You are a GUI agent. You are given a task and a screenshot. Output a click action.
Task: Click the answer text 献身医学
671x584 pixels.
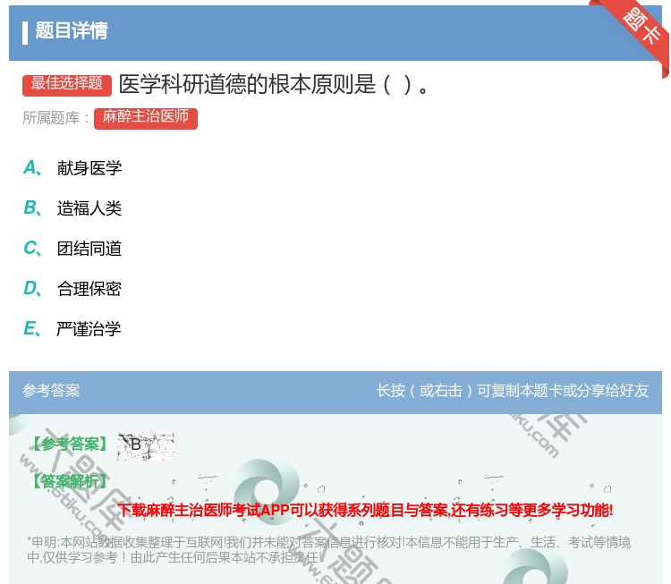click(89, 168)
